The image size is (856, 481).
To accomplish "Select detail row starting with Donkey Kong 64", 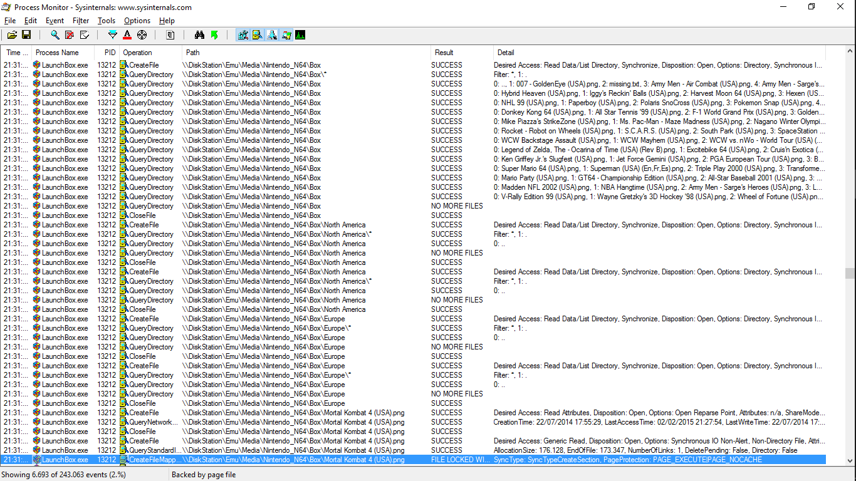I will click(659, 112).
